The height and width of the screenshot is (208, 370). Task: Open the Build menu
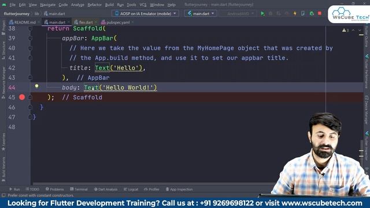pos(109,5)
